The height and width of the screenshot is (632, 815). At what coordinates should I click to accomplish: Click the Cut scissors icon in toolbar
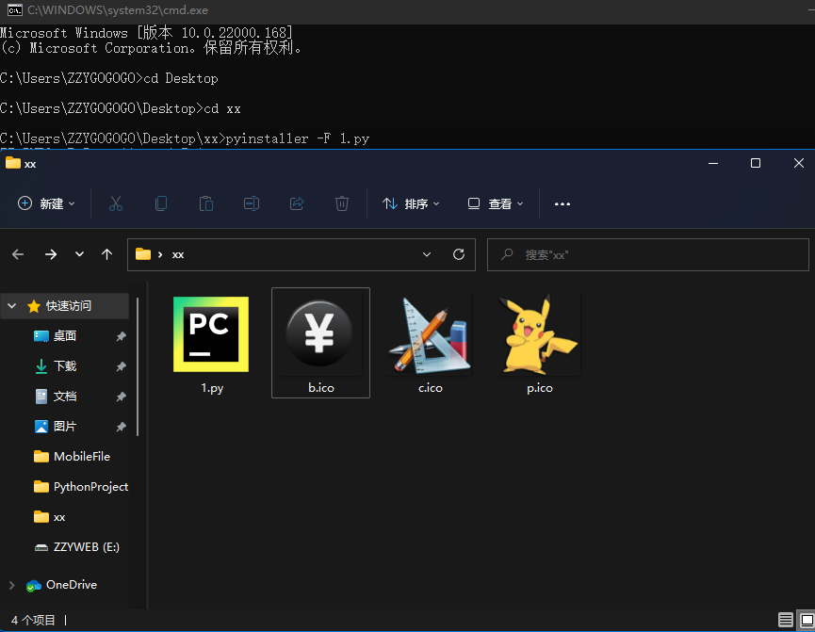115,203
